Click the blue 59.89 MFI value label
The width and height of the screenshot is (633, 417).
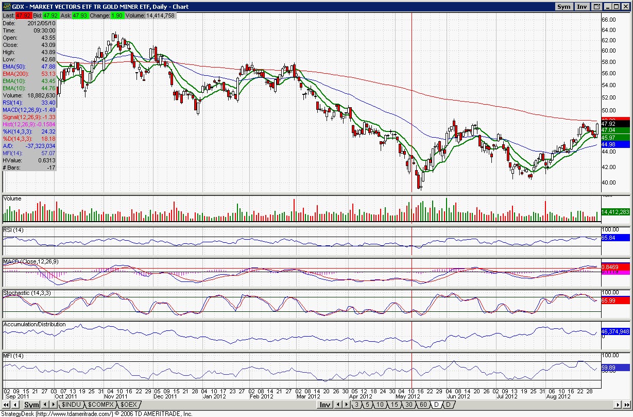coord(615,368)
